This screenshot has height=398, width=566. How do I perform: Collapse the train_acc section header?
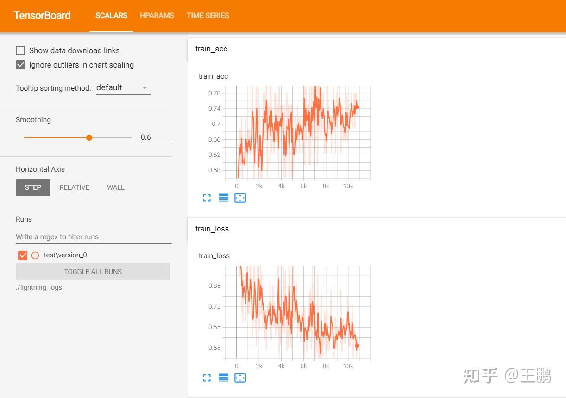pyautogui.click(x=211, y=49)
